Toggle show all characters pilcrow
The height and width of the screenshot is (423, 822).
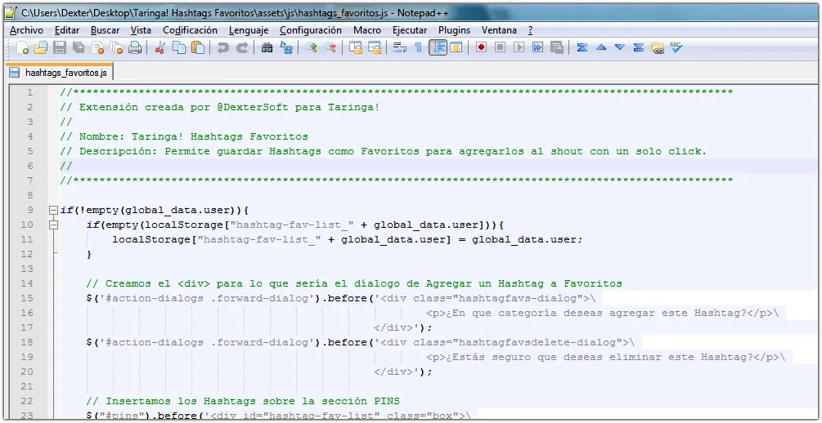tap(418, 48)
